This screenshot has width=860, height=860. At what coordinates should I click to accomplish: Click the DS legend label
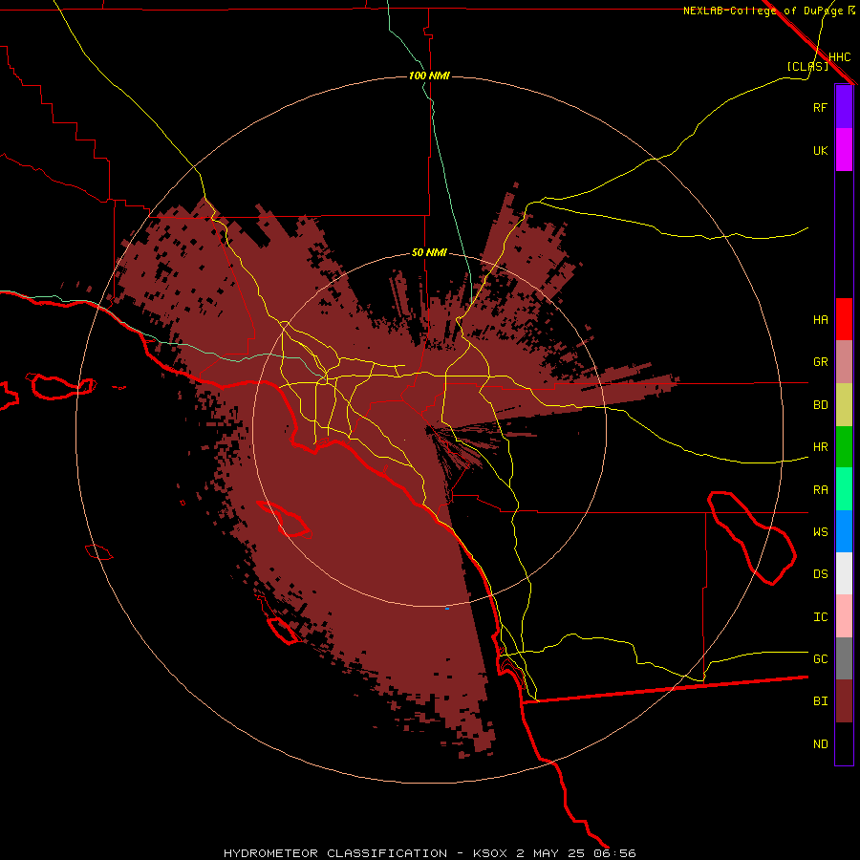coord(820,574)
